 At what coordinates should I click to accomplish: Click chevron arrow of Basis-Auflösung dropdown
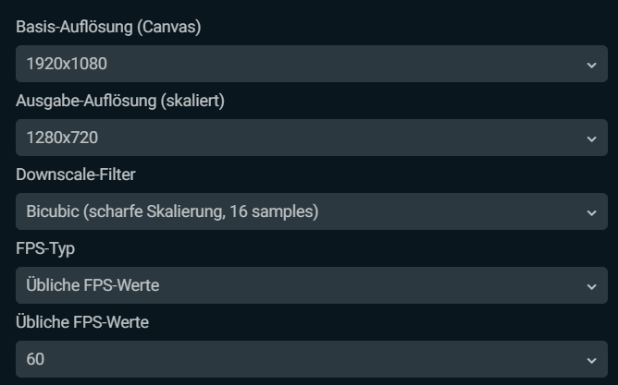[591, 65]
